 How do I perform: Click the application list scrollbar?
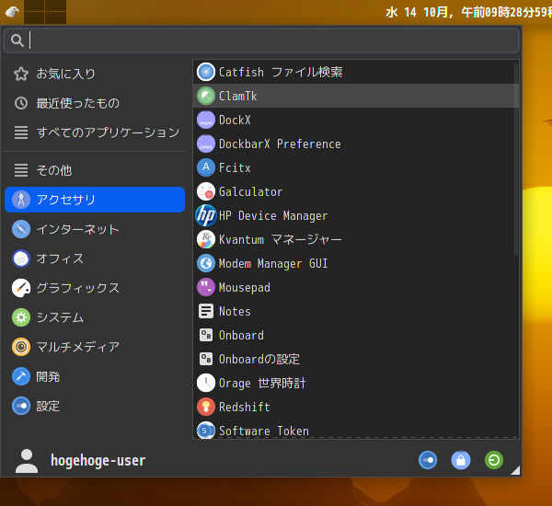516,159
